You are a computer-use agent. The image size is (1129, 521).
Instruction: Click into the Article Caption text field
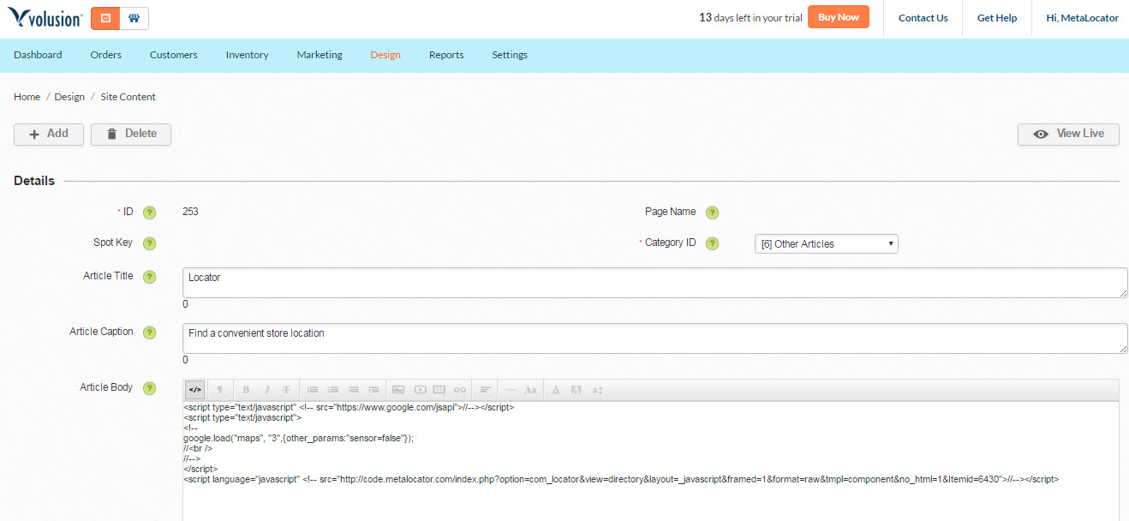[x=655, y=338]
